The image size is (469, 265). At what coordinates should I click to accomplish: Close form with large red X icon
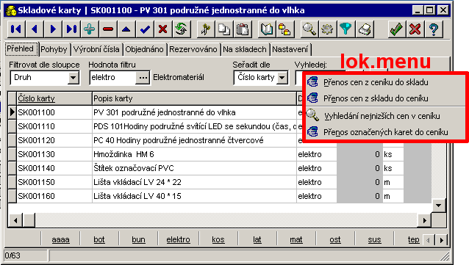pyautogui.click(x=415, y=29)
